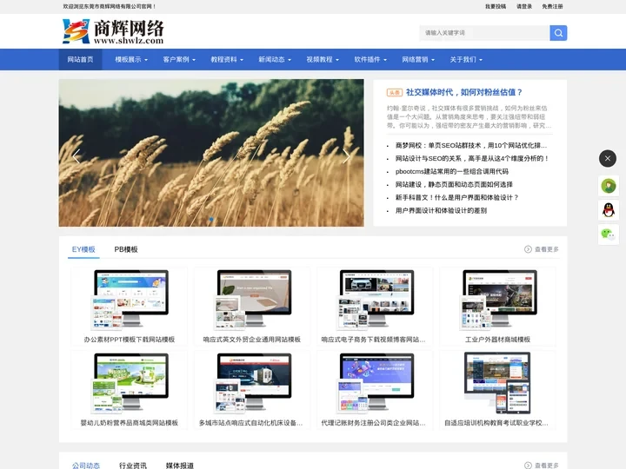Switch to the 行业资讯 tab
The image size is (626, 469).
click(132, 465)
